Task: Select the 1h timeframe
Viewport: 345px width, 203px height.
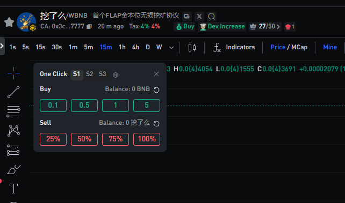Action: click(122, 47)
